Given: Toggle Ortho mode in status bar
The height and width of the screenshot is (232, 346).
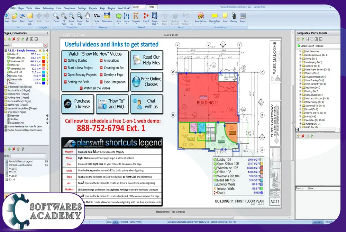Looking at the screenshot, I should click(115, 222).
